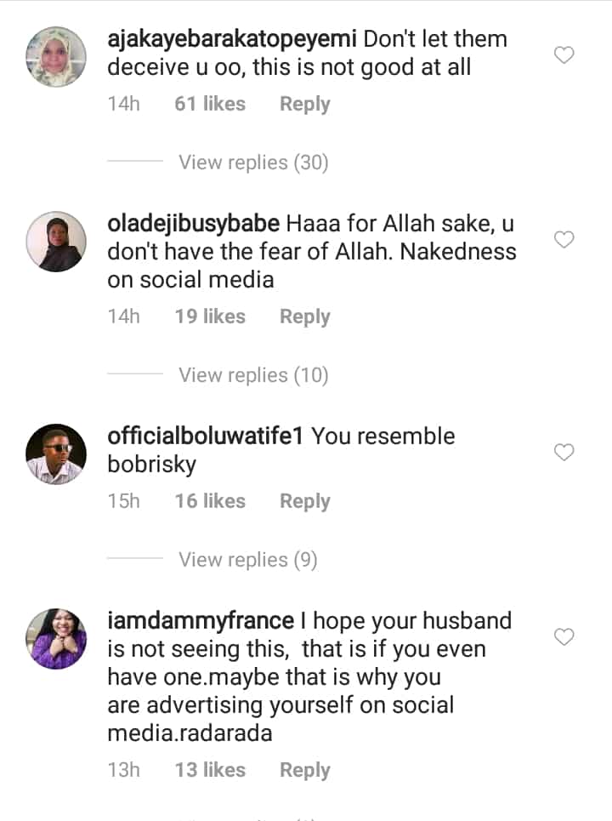Tap heart on oladejibusybabe's comment
Viewport: 612px width, 821px height.
tap(564, 240)
